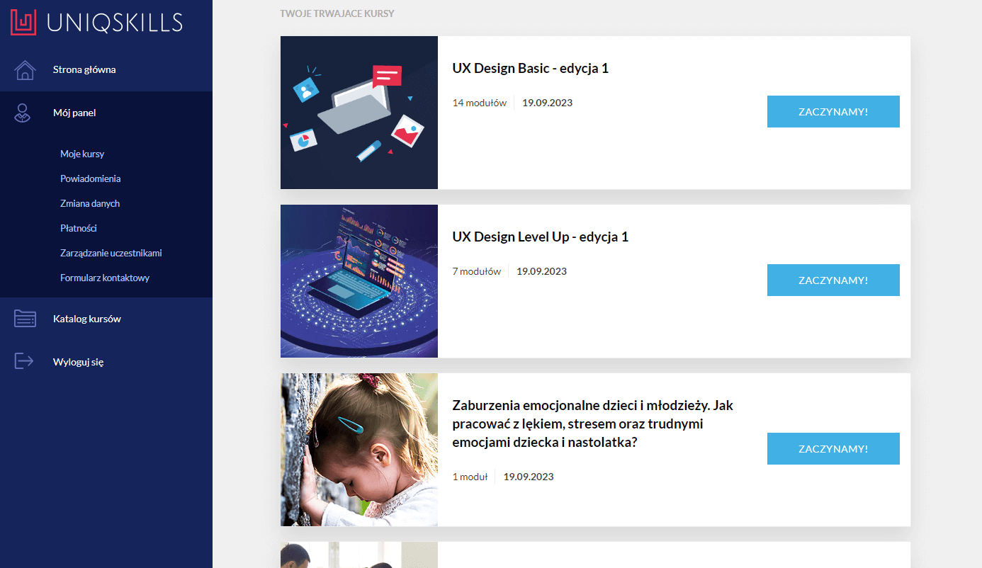Click ZACZYNAMY! for UX Design Level Up
The height and width of the screenshot is (568, 982).
click(x=833, y=280)
